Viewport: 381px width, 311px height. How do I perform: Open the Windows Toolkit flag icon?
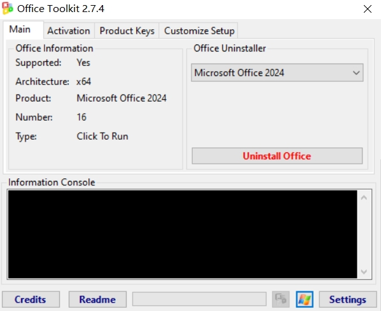coord(305,299)
